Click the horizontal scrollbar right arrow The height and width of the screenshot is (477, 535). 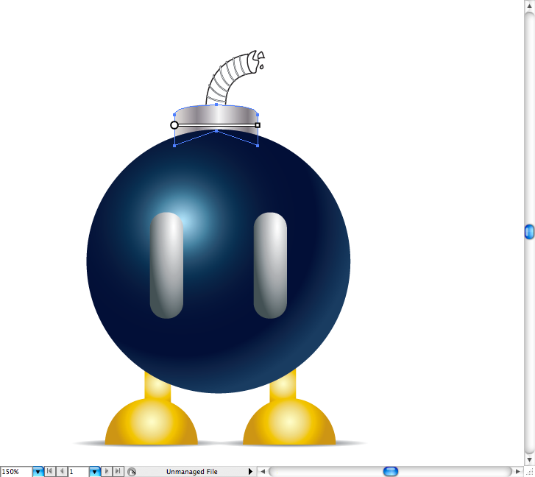point(518,471)
